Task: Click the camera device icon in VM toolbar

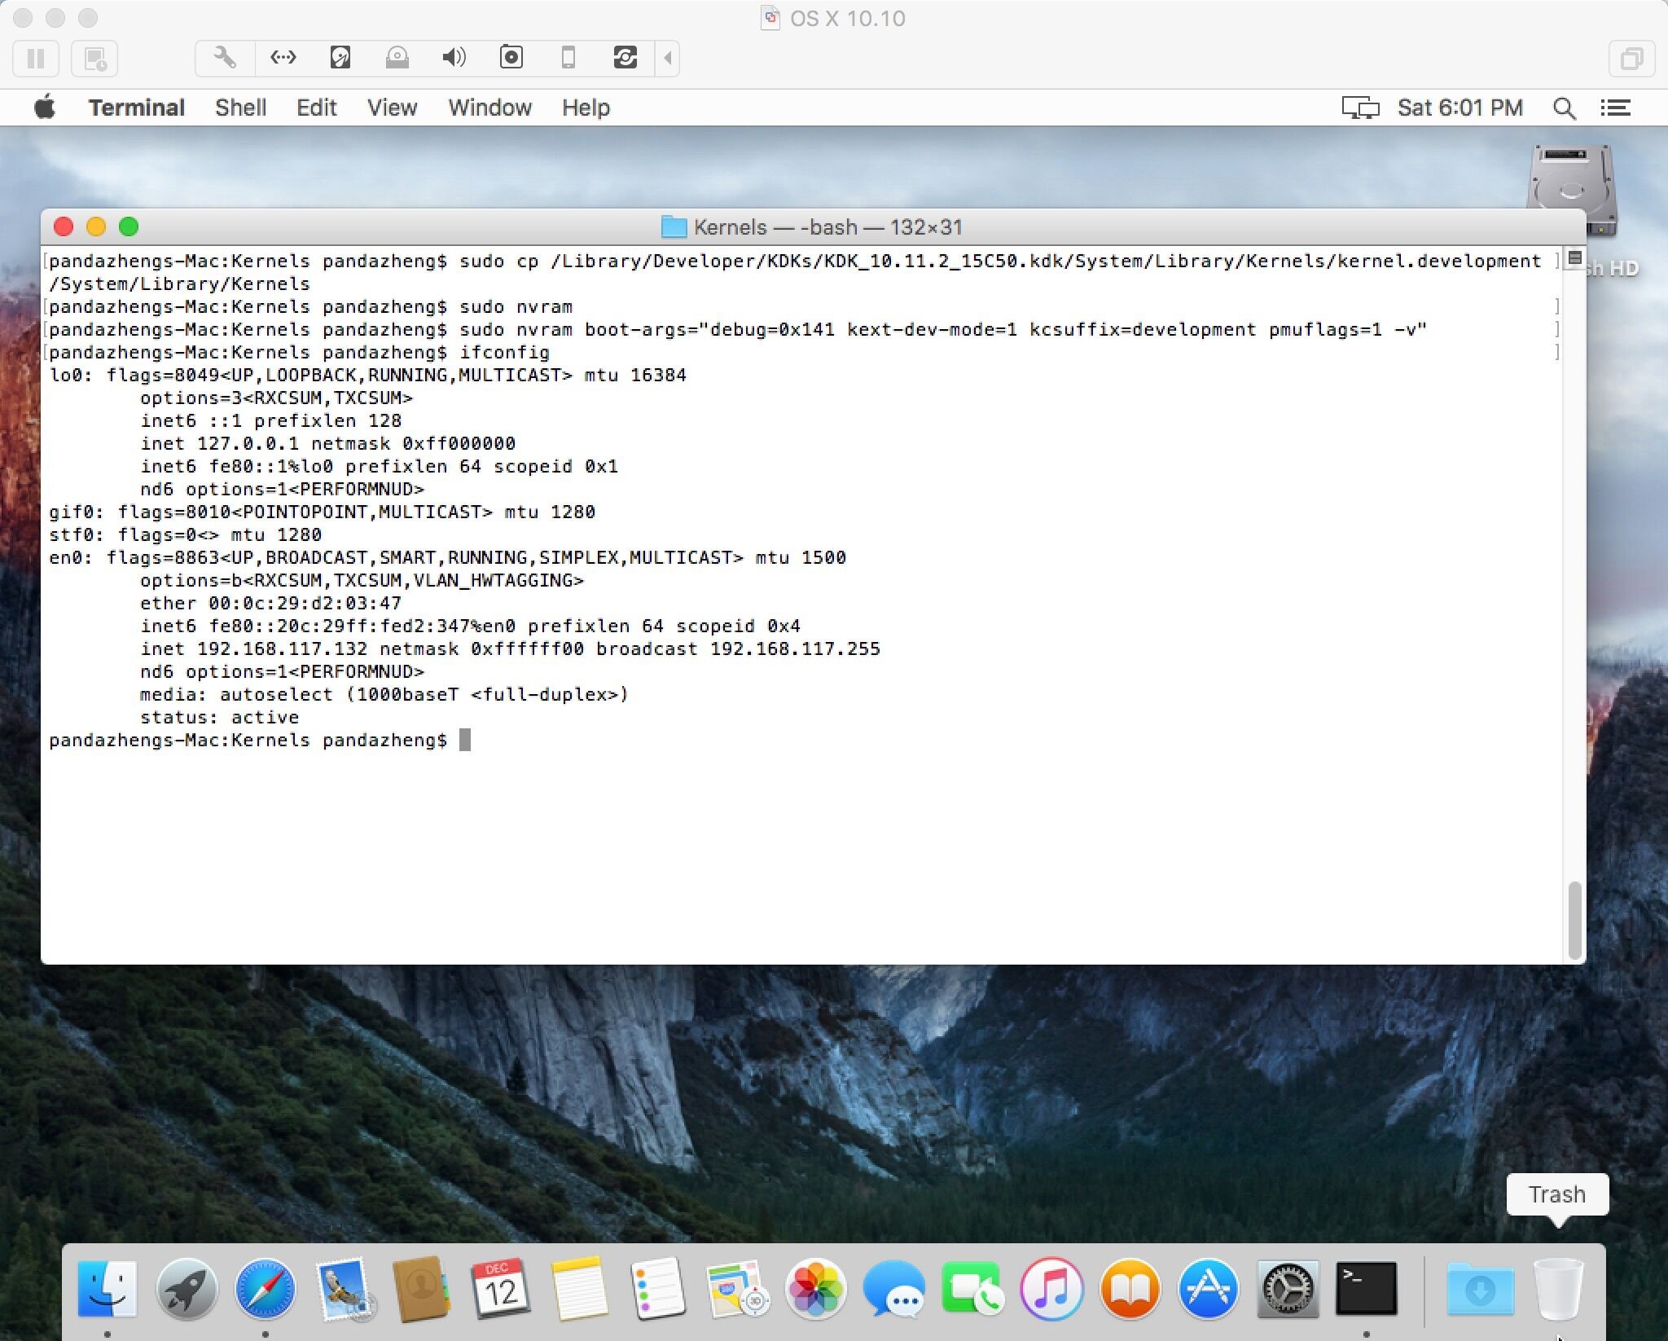Action: [511, 58]
